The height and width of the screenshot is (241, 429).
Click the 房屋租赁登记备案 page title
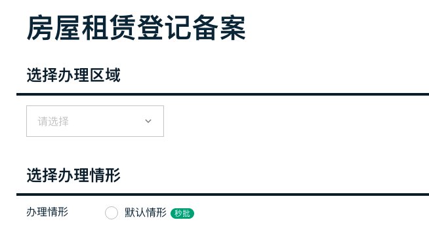click(x=136, y=28)
